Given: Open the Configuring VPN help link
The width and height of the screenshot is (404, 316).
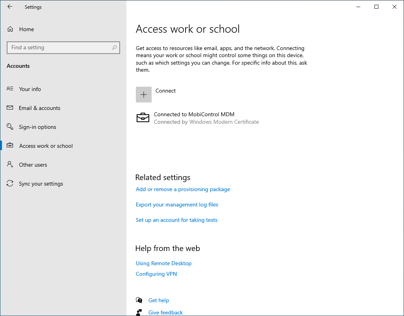Looking at the screenshot, I should pyautogui.click(x=156, y=274).
